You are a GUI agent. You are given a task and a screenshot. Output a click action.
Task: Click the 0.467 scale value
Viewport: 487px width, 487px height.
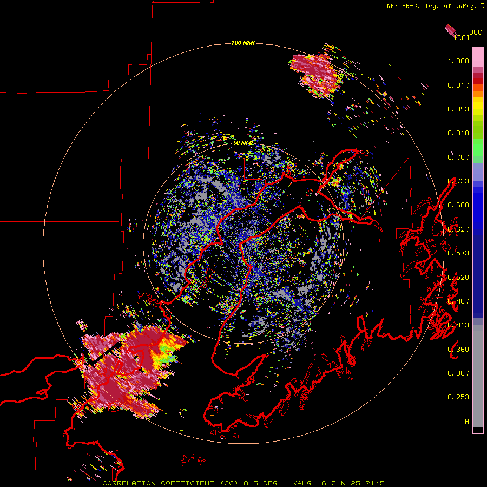[x=458, y=301]
